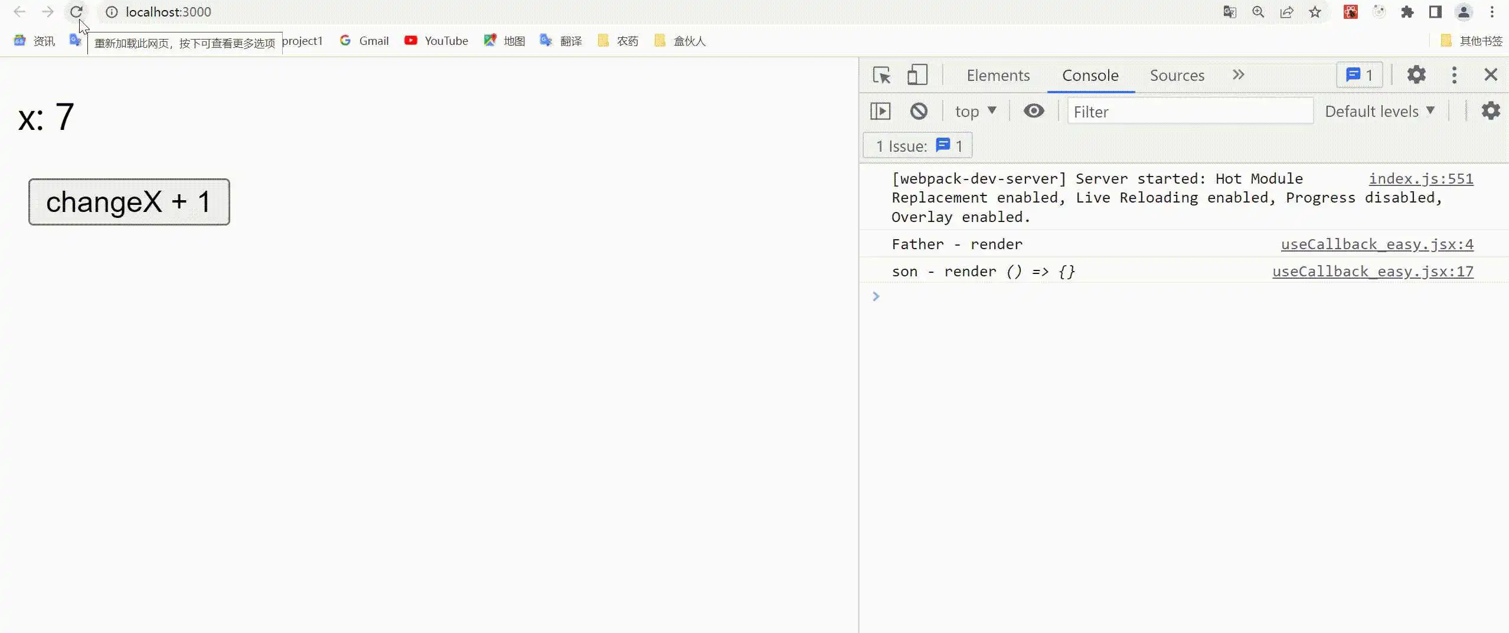Select the 'x: 7' heading text
The width and height of the screenshot is (1509, 633).
[46, 117]
